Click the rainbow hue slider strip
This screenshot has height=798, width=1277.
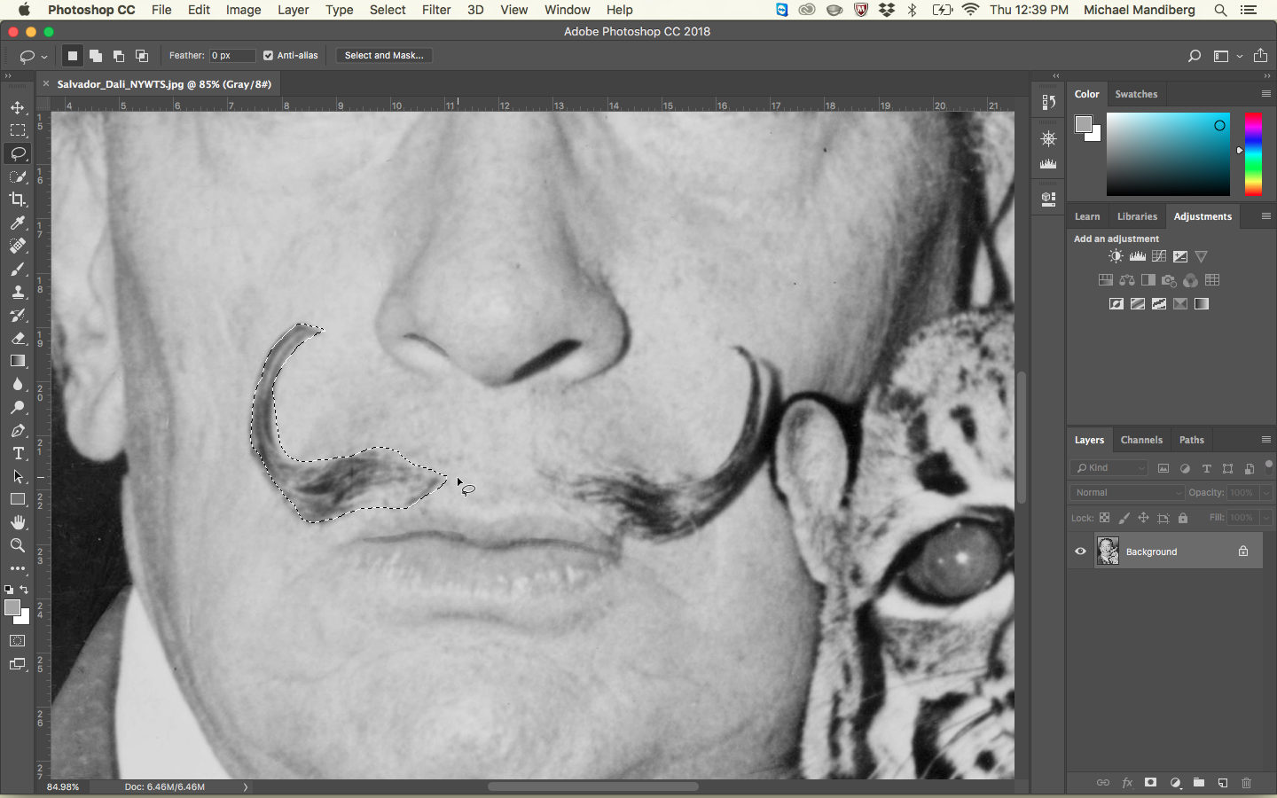[x=1253, y=154]
